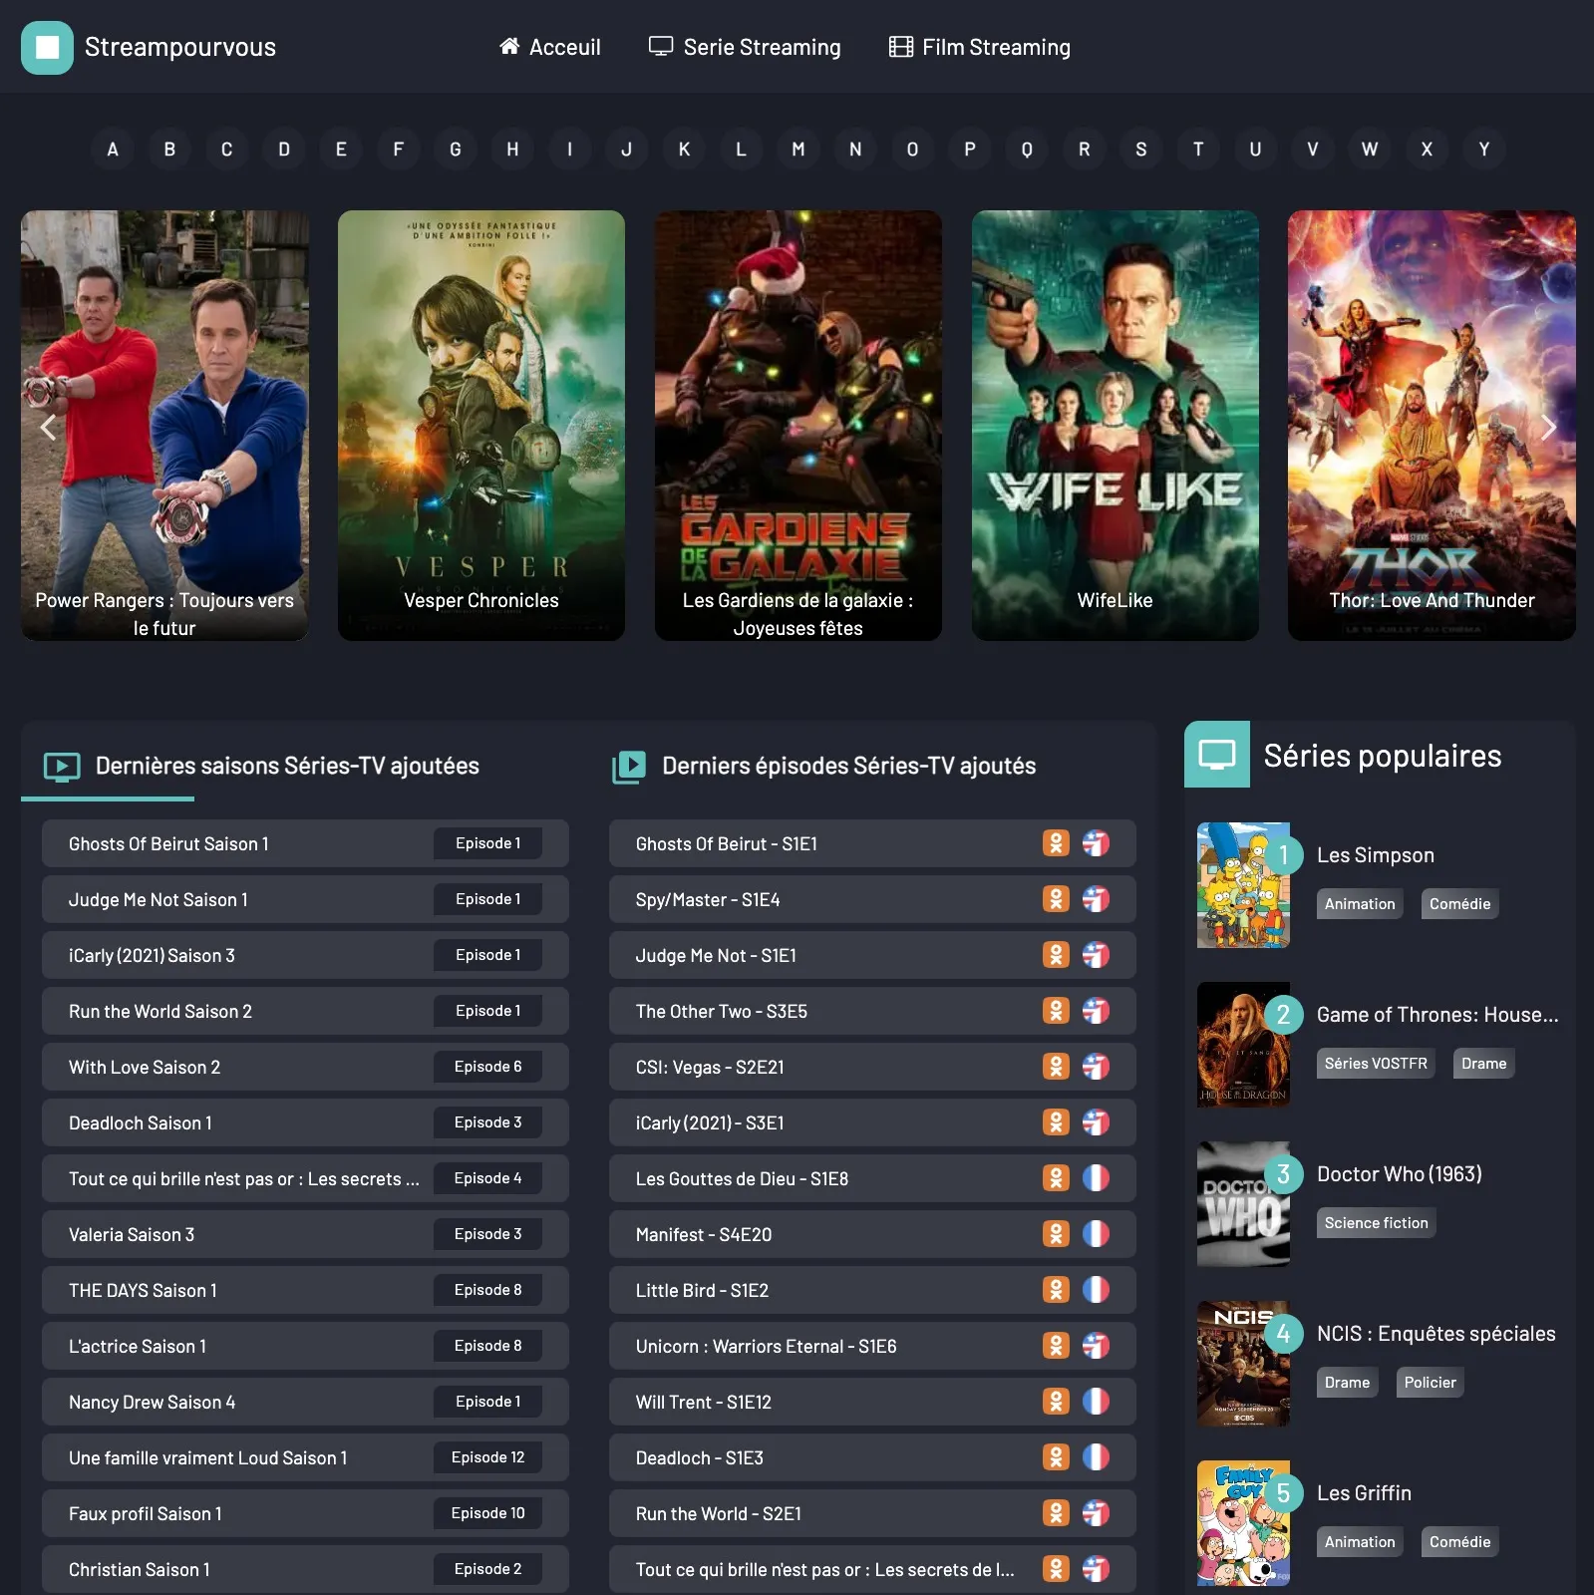Screen dimensions: 1594x1595
Task: Select the Science fiction tag
Action: tap(1376, 1223)
